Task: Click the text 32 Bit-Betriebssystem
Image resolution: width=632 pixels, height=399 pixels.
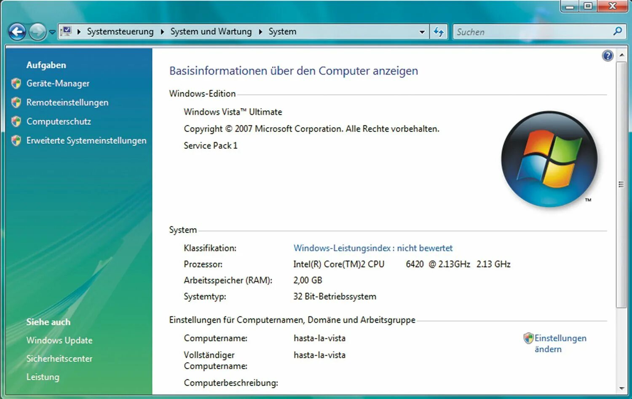Action: [x=335, y=297]
